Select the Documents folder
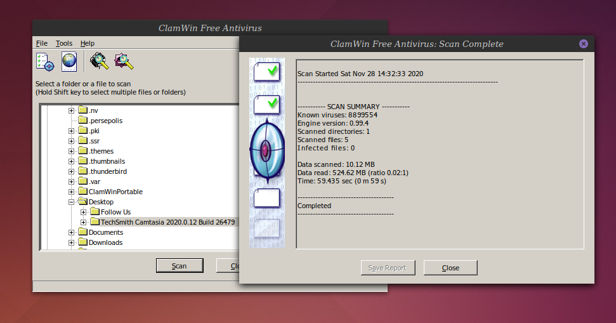616x323 pixels. 106,233
